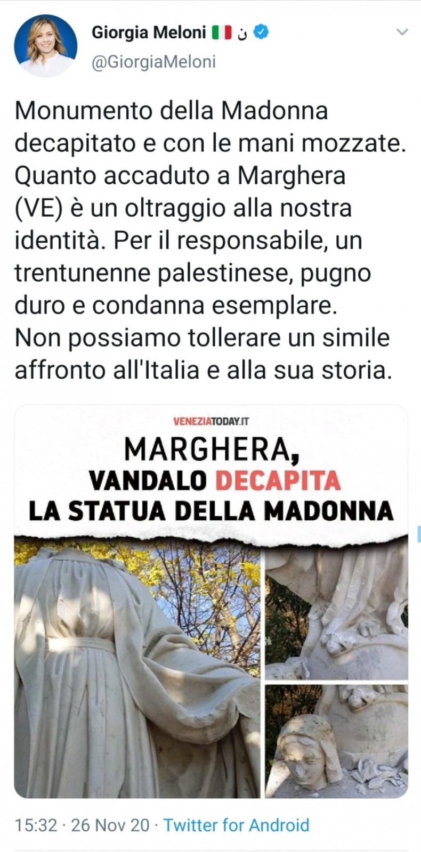Viewport: 421px width, 852px height.
Task: Open the tweet options chevron menu
Action: (402, 32)
